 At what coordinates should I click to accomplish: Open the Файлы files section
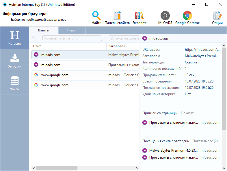click(15, 83)
